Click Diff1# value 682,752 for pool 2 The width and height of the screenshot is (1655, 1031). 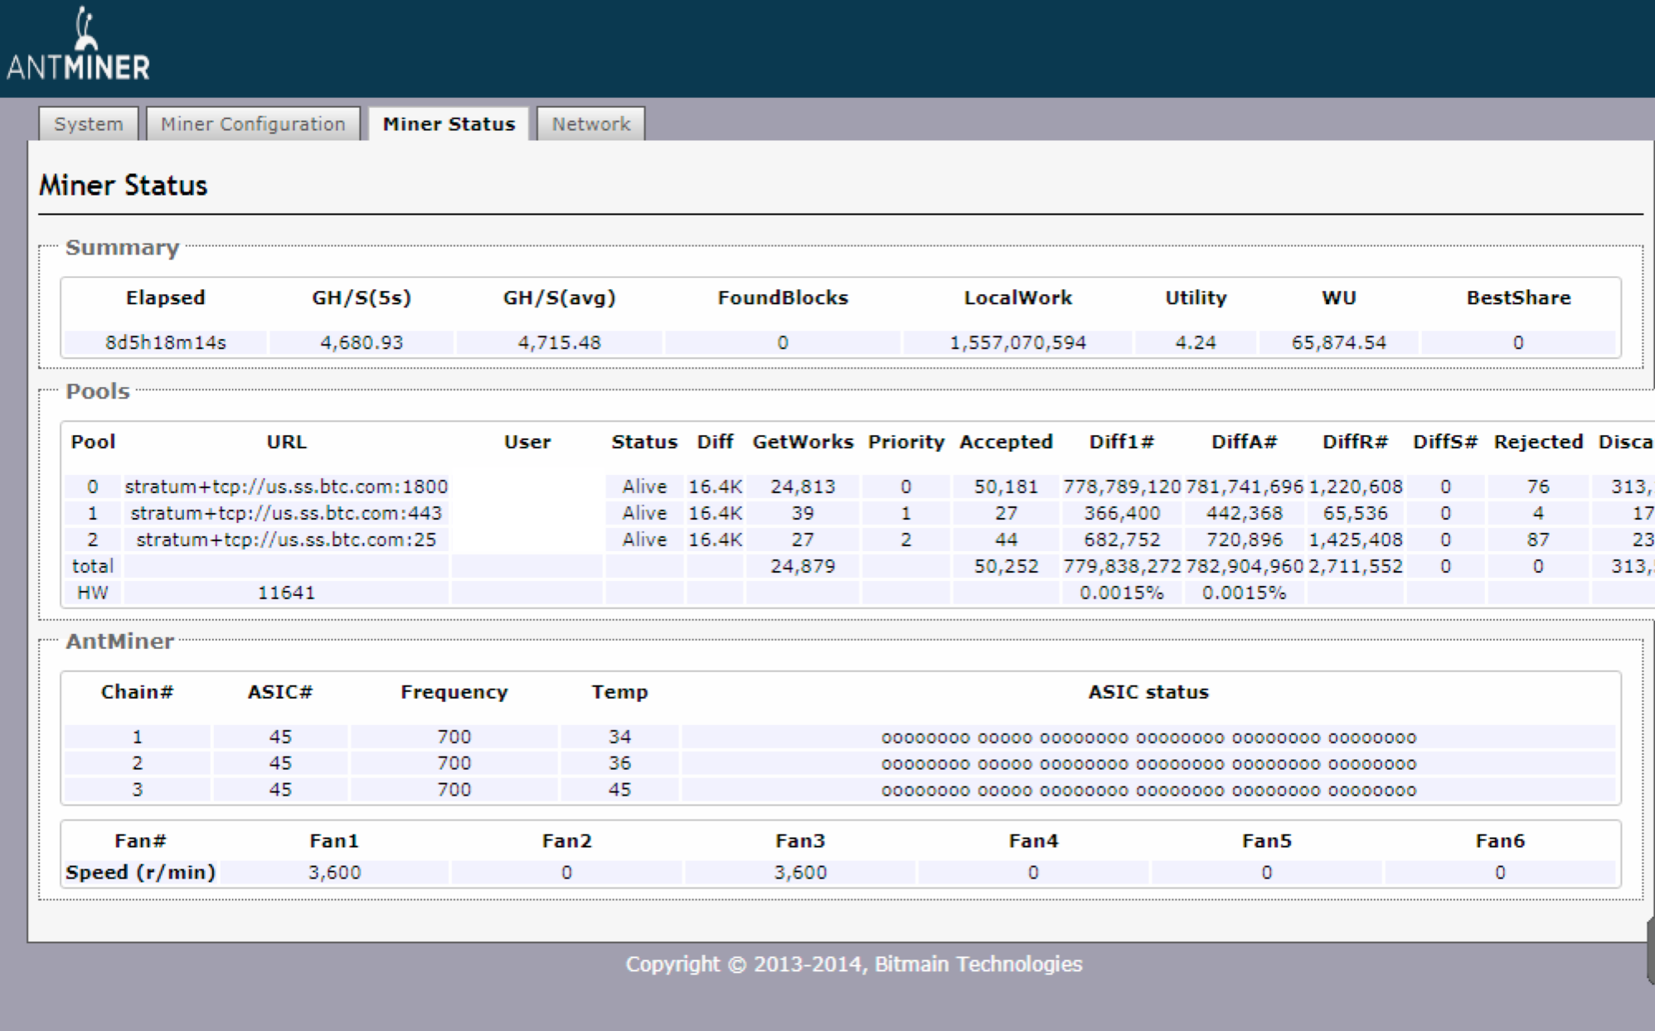tap(1122, 540)
